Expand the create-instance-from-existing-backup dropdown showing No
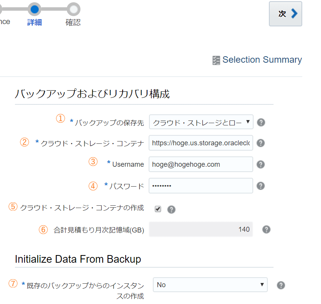The height and width of the screenshot is (304, 321). [x=210, y=284]
